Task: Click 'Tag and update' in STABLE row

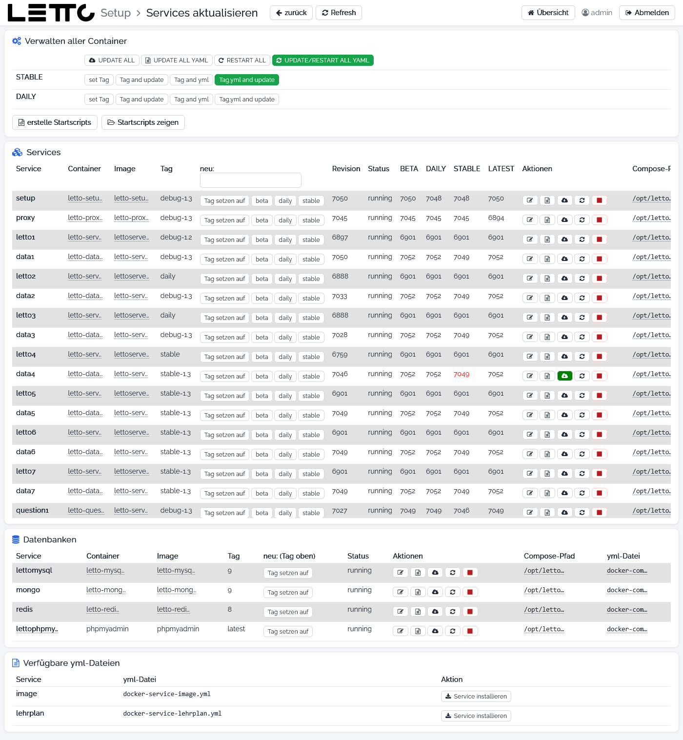Action: tap(142, 80)
